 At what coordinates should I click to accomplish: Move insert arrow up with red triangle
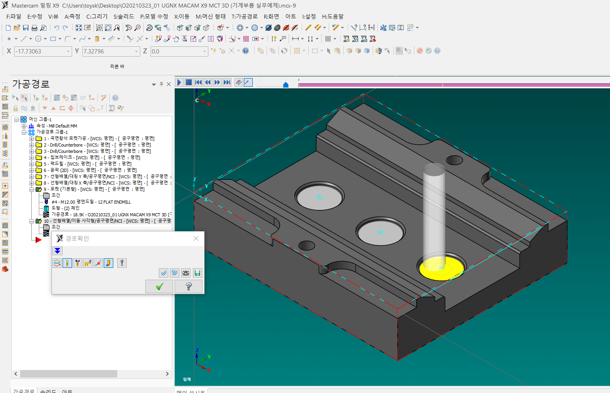(x=53, y=108)
